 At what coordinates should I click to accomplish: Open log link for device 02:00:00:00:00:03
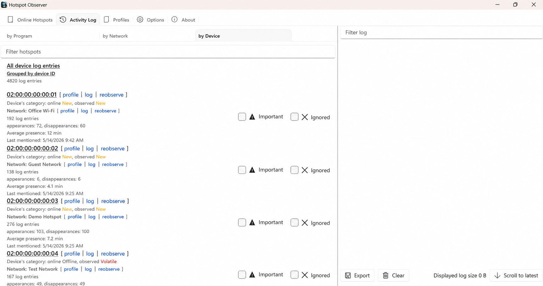pyautogui.click(x=90, y=201)
